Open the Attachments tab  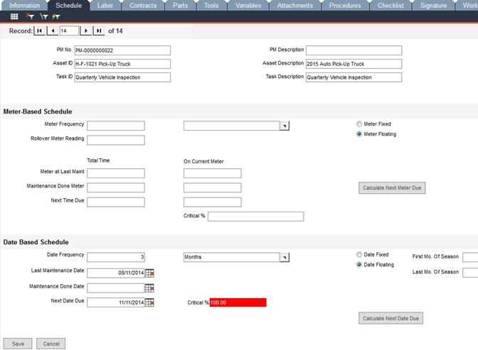point(294,6)
